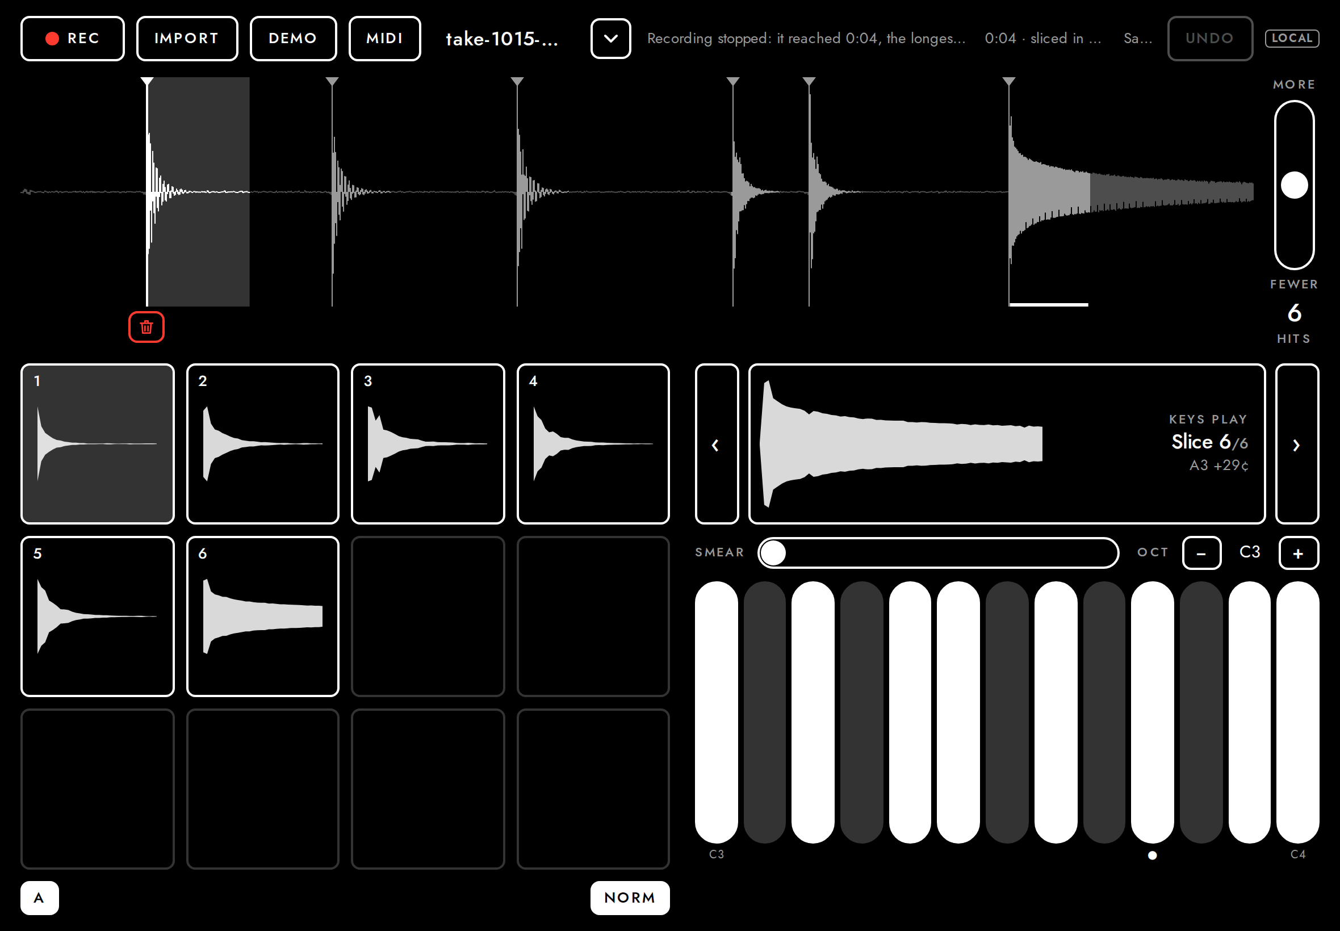Adjust the MORE/FEWER hits sensitivity slider knob
The height and width of the screenshot is (931, 1340).
[x=1294, y=185]
